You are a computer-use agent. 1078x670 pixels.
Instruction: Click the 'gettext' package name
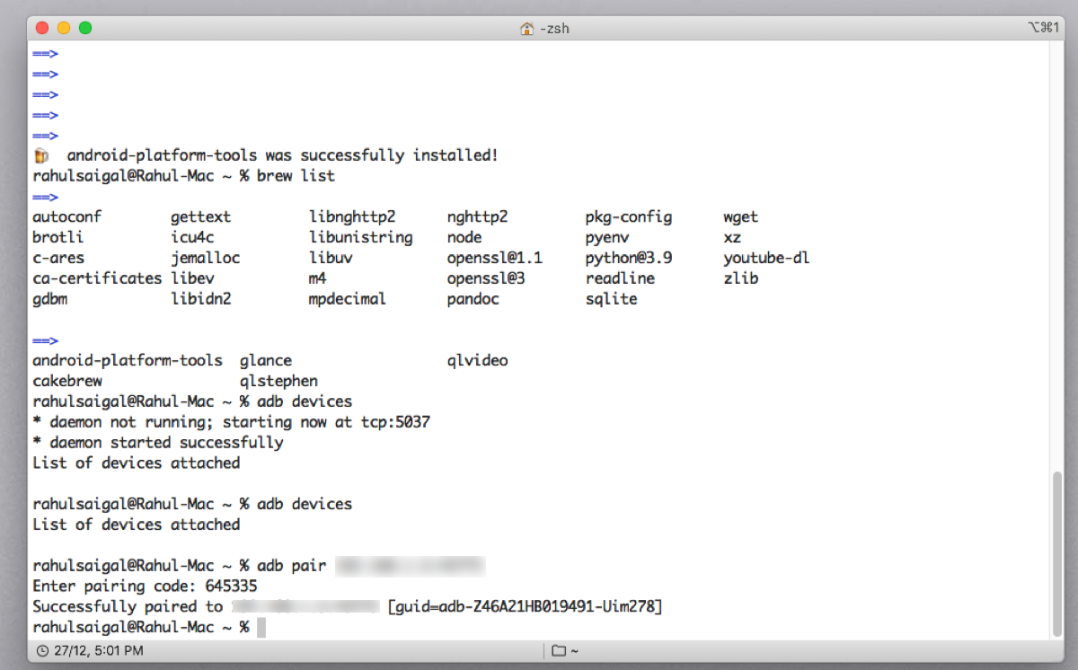(x=200, y=217)
